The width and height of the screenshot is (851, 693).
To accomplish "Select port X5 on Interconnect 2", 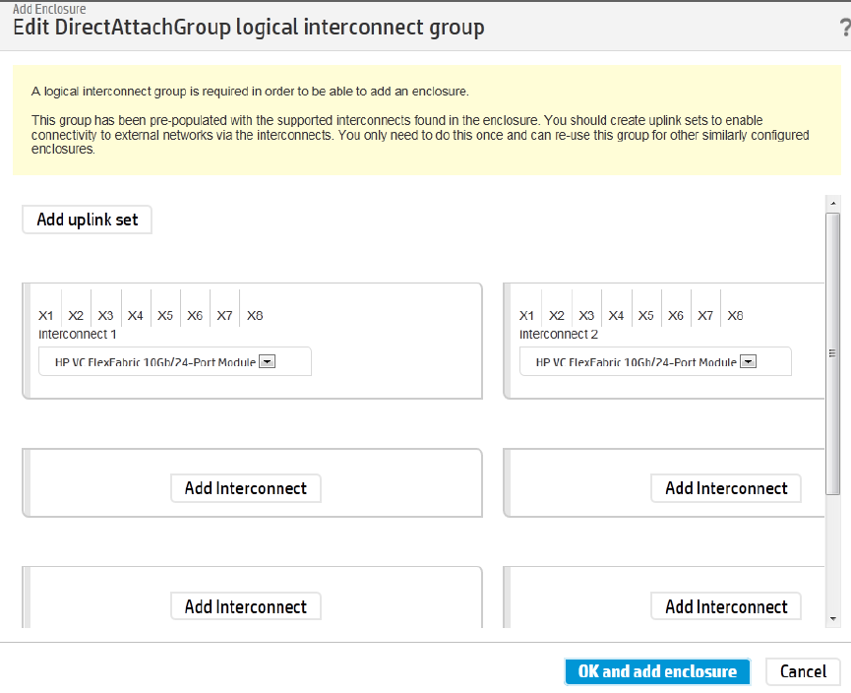I will point(645,316).
